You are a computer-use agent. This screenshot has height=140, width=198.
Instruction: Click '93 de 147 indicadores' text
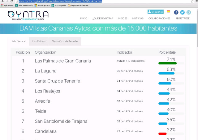(x=130, y=71)
